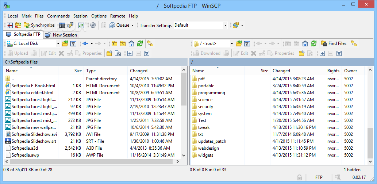Expand the remote / <root> path dropdown
This screenshot has height=184, width=377.
click(x=231, y=43)
